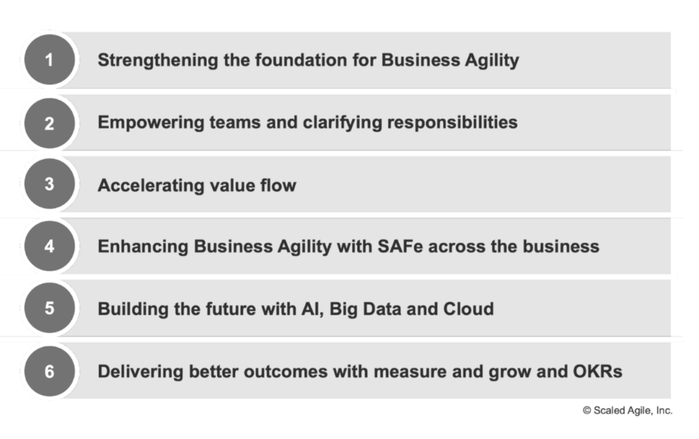Click the "© Scaled Agile, Inc." copyright text
699x439 pixels.
[x=627, y=410]
